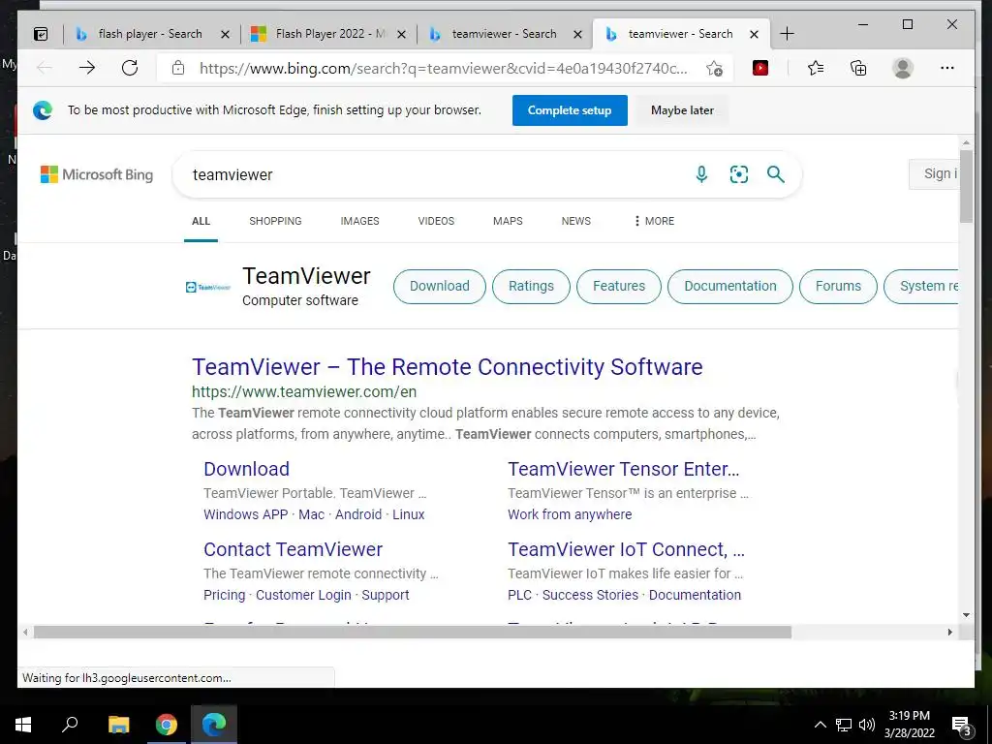The height and width of the screenshot is (744, 992).
Task: Search using an image icon
Action: pyautogui.click(x=739, y=174)
